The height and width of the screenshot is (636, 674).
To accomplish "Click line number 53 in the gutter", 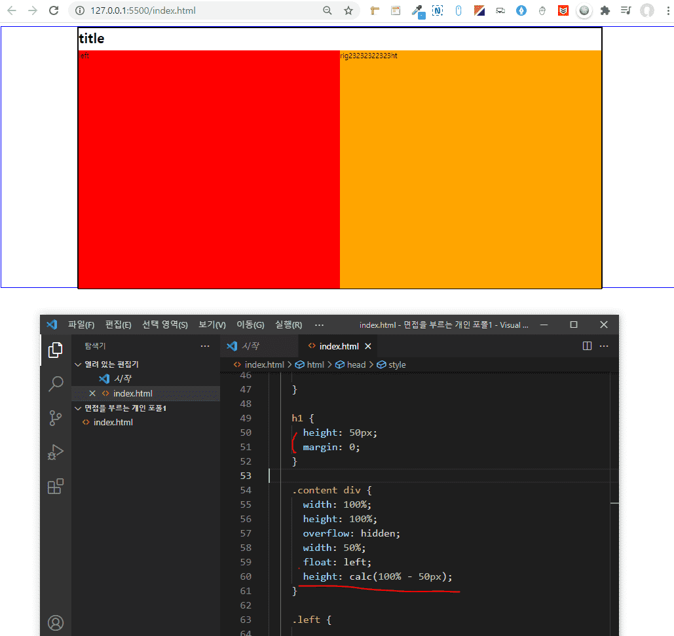I will [246, 476].
